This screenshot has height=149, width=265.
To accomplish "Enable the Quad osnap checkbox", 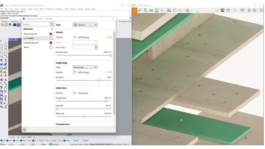I will [51, 141].
